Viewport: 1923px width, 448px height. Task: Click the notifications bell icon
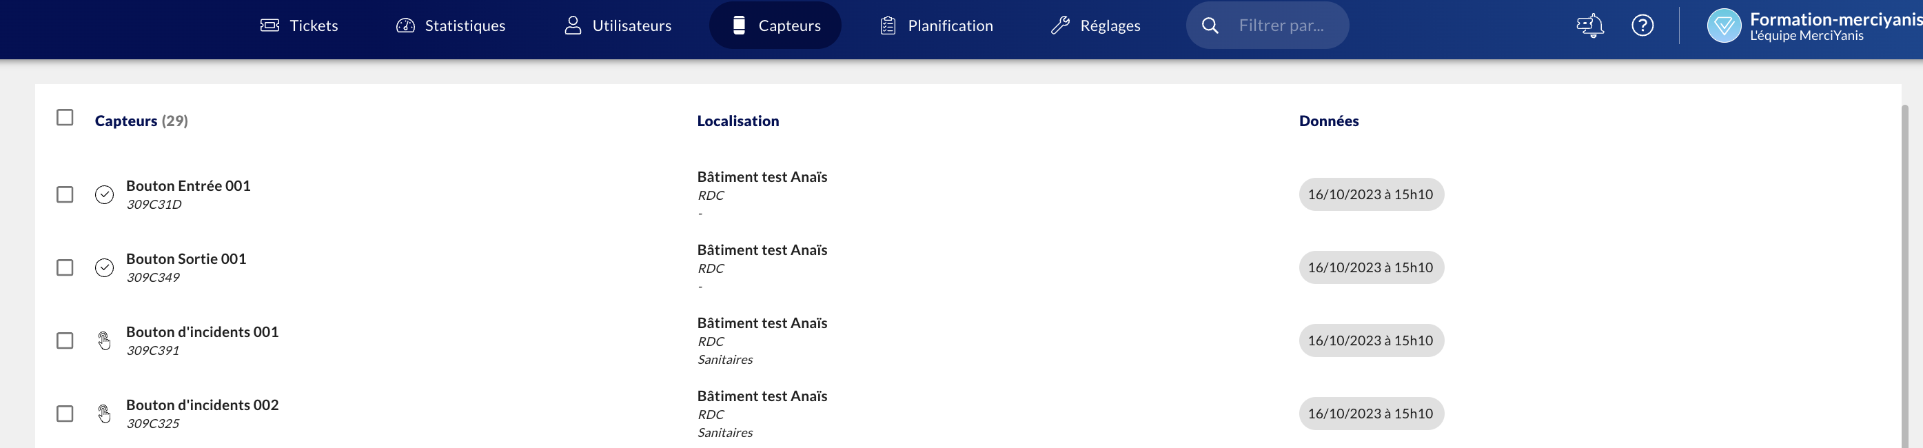tap(1590, 26)
